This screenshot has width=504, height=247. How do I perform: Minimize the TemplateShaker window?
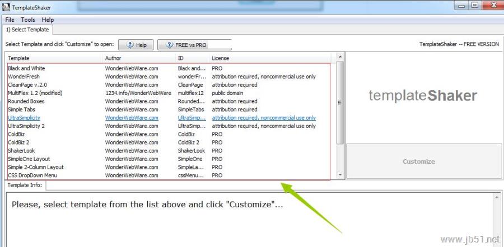[462, 6]
